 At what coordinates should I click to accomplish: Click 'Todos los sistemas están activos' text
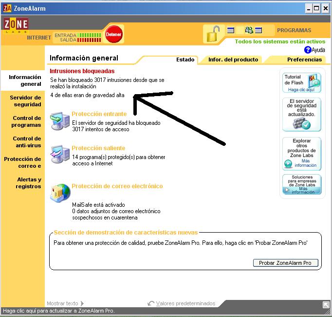[x=280, y=41]
